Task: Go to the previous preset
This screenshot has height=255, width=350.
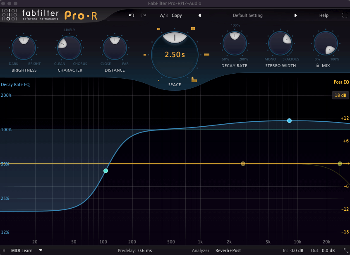Action: point(199,15)
